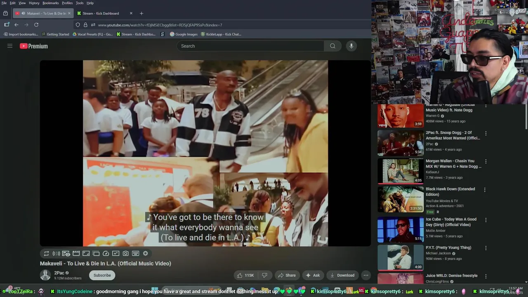The width and height of the screenshot is (528, 297).
Task: Open the playback speed gauge icon
Action: point(106,254)
